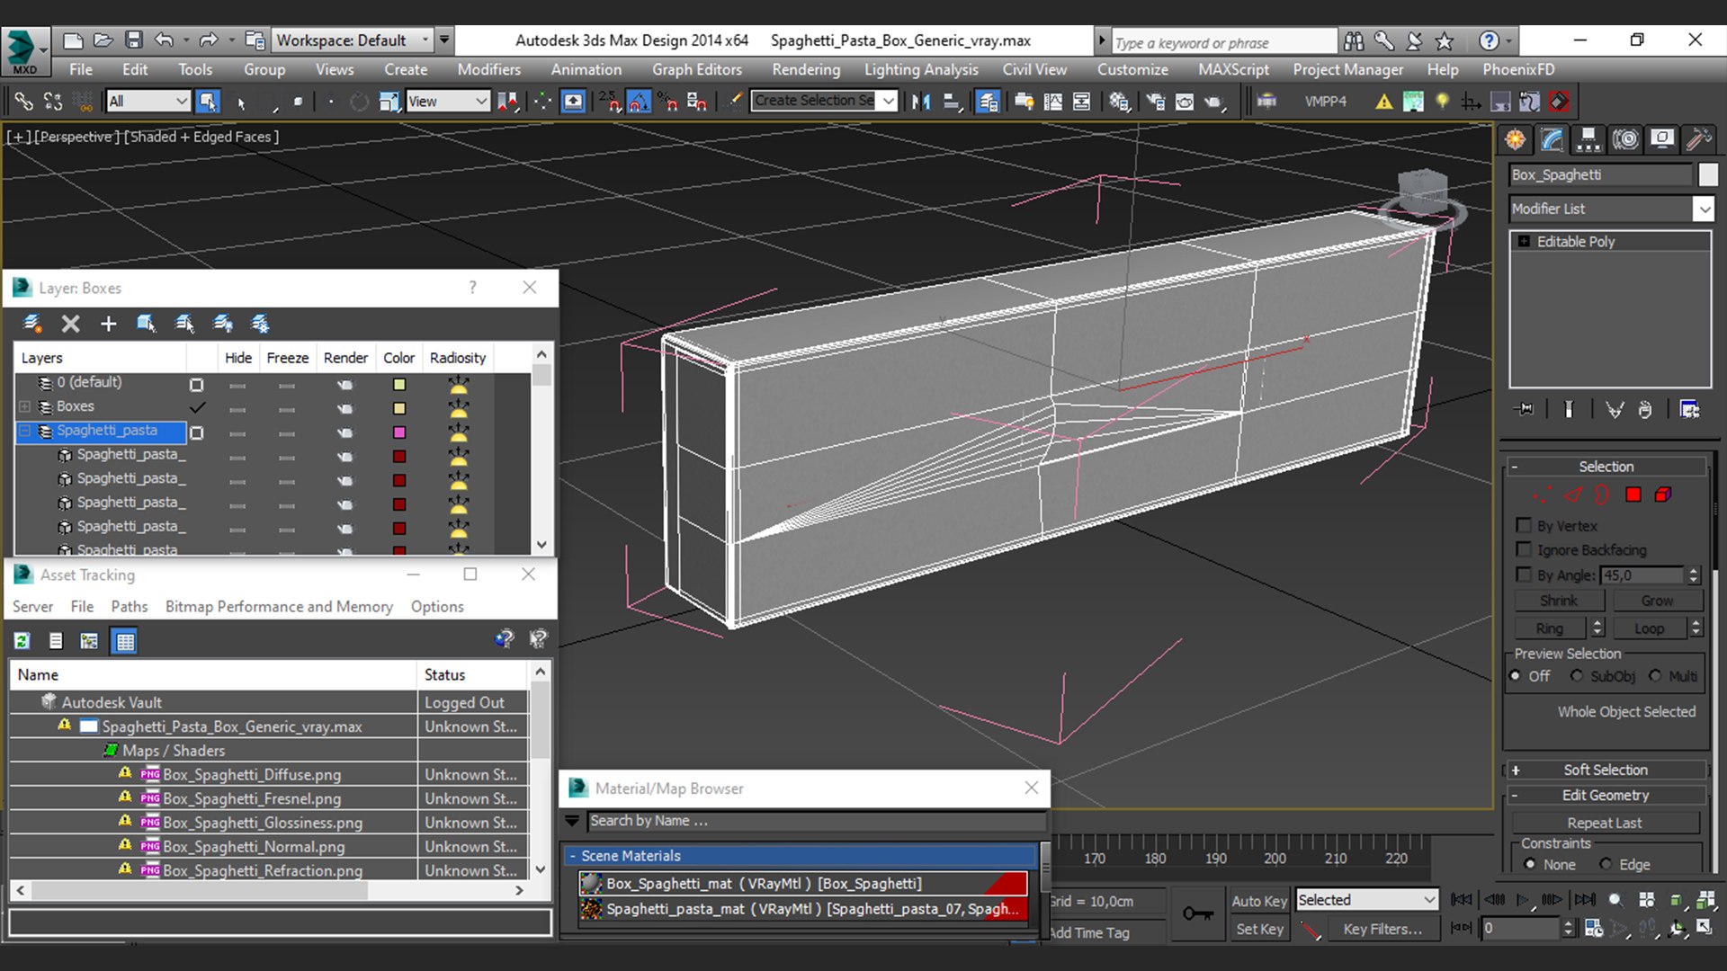Open the Motion command panel tab

[x=1625, y=139]
